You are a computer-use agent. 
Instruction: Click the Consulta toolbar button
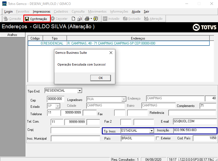(12, 19)
